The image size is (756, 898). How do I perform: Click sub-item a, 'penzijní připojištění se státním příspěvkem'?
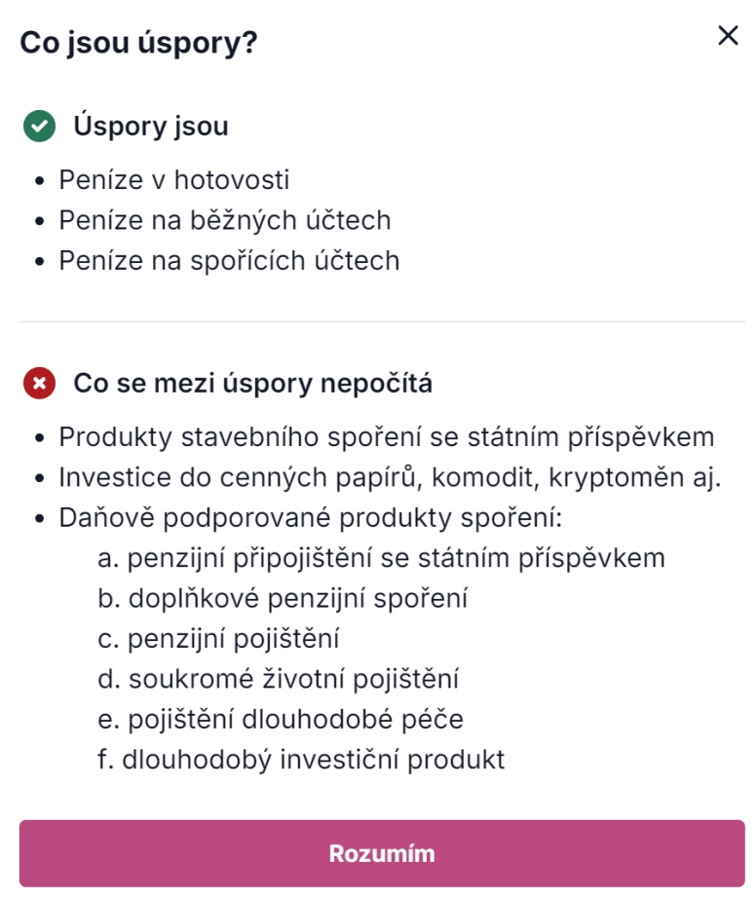pos(382,558)
